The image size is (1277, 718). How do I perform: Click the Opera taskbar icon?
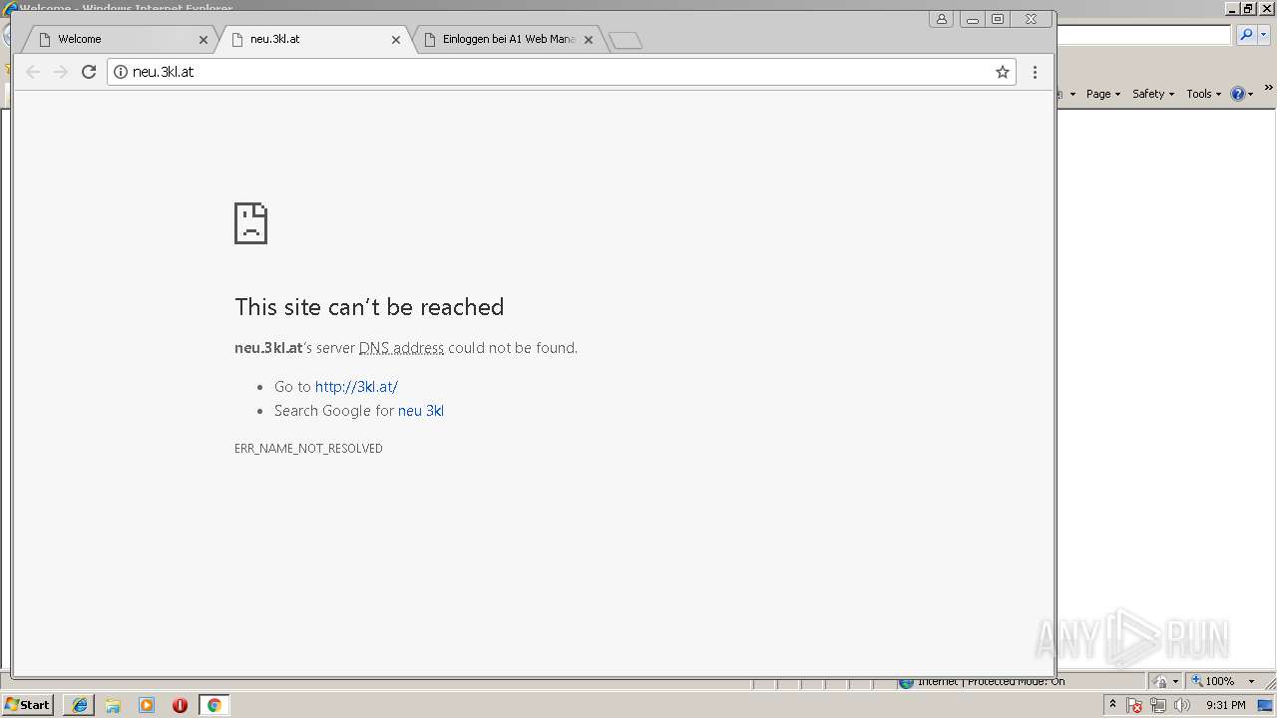pyautogui.click(x=180, y=705)
